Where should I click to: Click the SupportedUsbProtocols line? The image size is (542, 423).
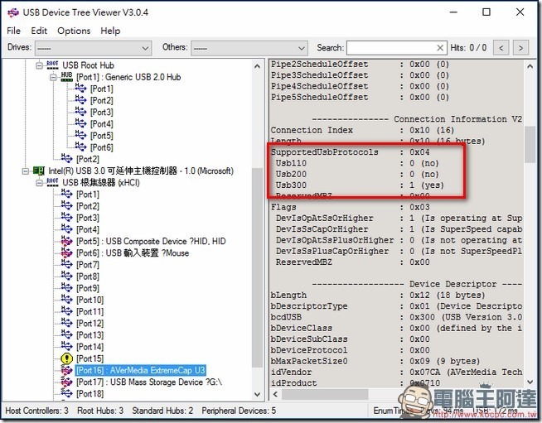coord(351,152)
